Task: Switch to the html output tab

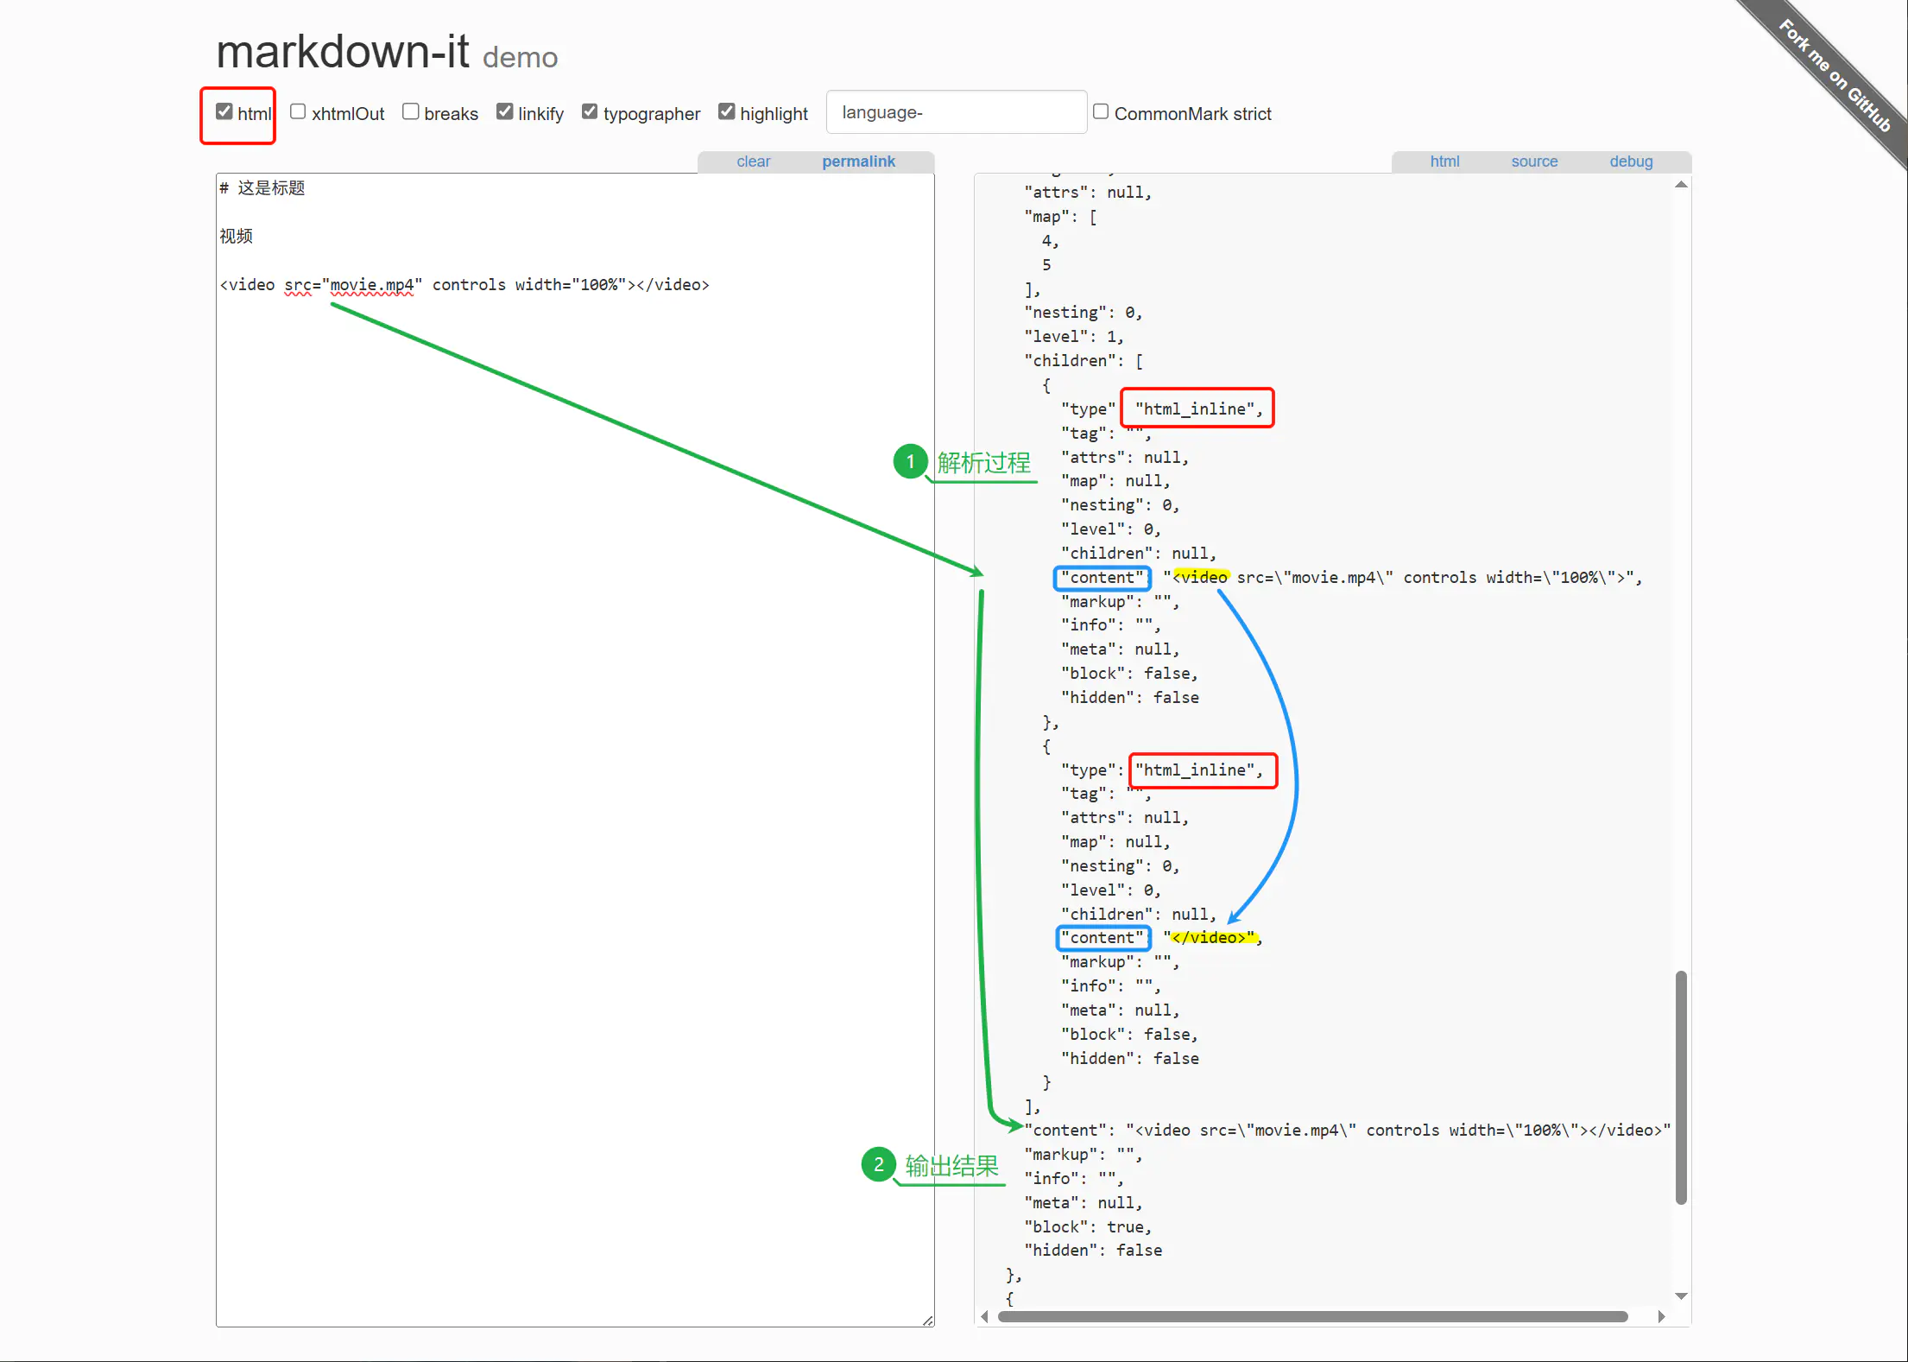Action: click(1444, 162)
